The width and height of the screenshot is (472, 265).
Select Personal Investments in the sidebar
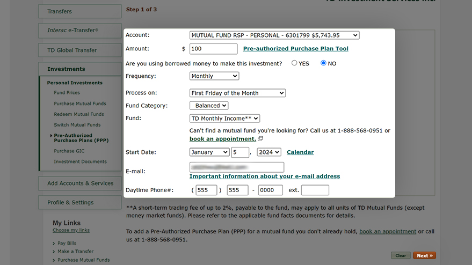(75, 83)
